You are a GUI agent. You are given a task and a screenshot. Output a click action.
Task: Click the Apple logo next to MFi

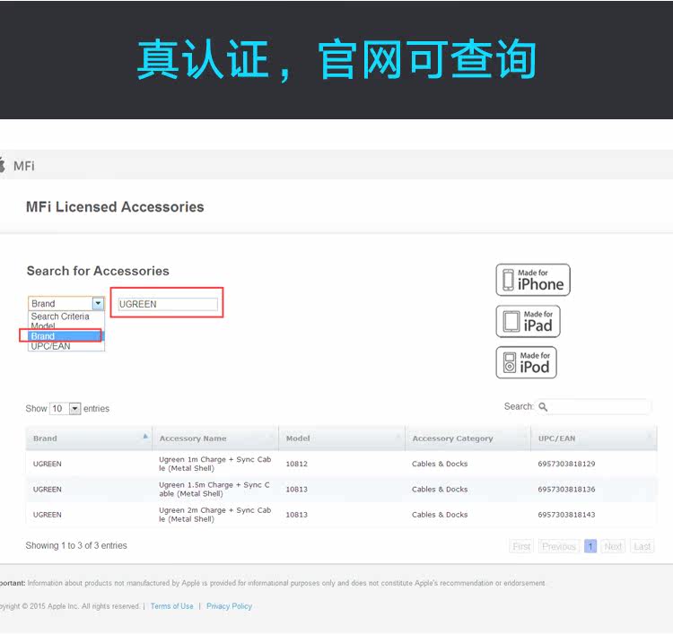point(2,165)
